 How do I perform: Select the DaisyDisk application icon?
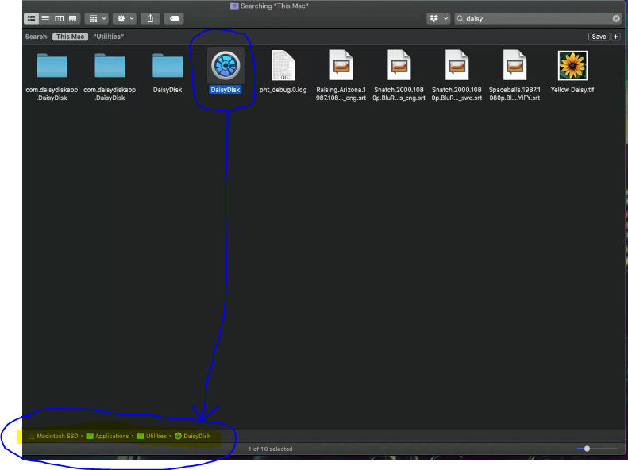click(225, 65)
